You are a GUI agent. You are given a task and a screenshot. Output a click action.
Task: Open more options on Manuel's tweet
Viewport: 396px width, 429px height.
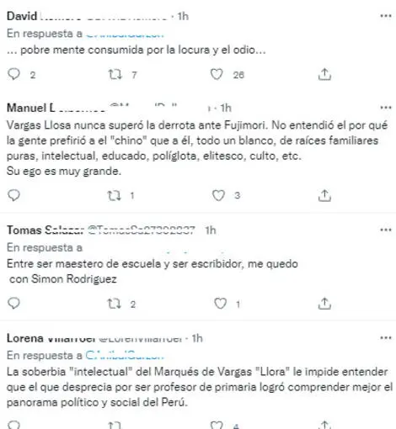click(x=386, y=108)
